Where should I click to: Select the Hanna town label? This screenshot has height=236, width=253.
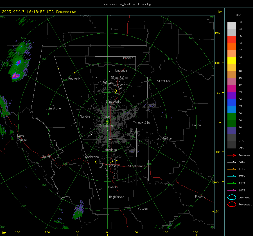(x=196, y=125)
